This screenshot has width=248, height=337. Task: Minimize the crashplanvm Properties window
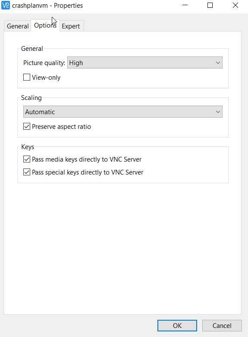tap(185, 5)
